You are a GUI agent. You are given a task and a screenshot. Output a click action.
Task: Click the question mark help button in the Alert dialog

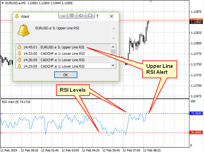(x=97, y=16)
